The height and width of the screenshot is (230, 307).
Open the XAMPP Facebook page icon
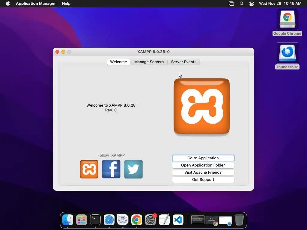(111, 169)
